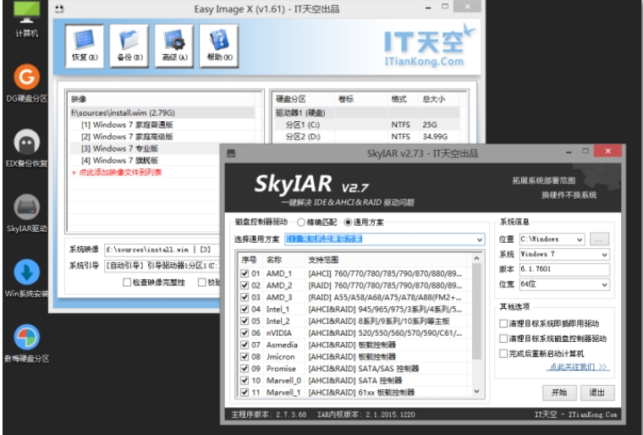Screen dimensions: 643x435
Task: Click the browse button next to 位置
Action: tap(599, 239)
